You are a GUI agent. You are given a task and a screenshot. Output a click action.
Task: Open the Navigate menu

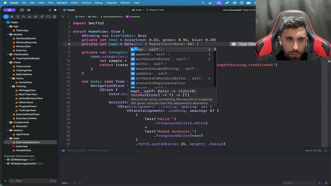coord(62,3)
